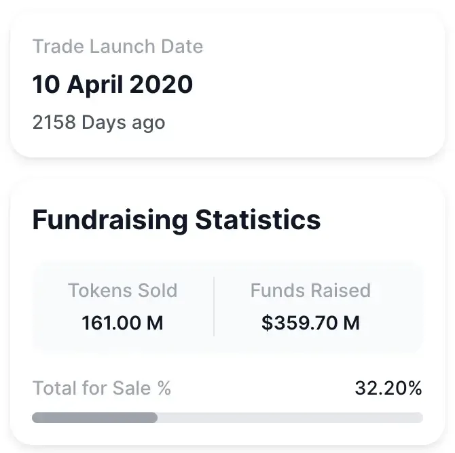Select the day number "10" in launch date
The image size is (455, 453).
click(47, 85)
